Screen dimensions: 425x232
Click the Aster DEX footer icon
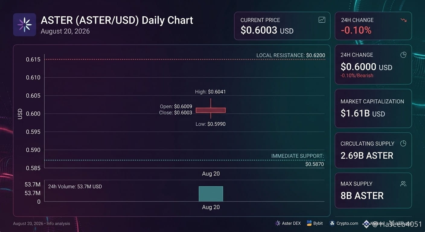click(x=278, y=223)
